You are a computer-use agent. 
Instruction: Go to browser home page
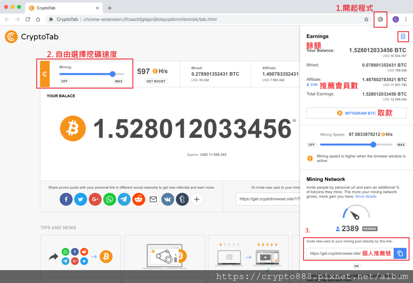click(x=38, y=19)
